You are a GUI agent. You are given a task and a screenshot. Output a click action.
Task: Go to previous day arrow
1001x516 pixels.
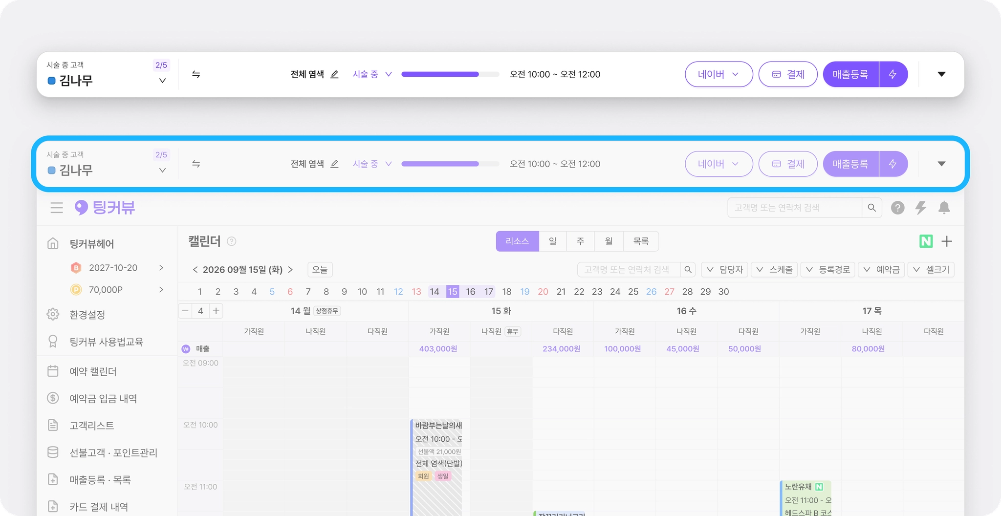(195, 270)
